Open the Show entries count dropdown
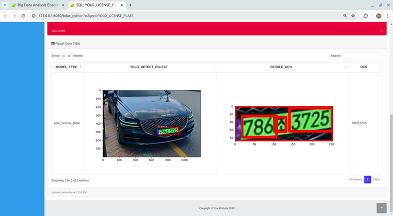The image size is (393, 216). pos(66,56)
